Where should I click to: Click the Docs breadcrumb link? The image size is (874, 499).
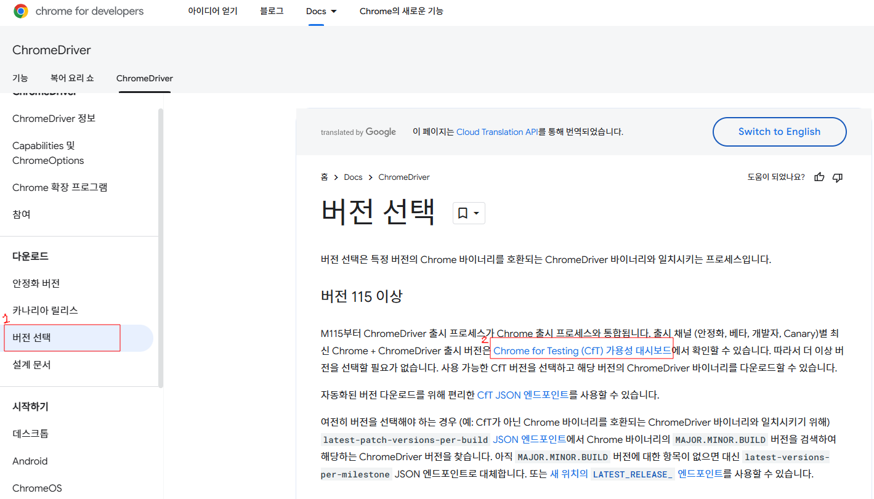click(354, 177)
